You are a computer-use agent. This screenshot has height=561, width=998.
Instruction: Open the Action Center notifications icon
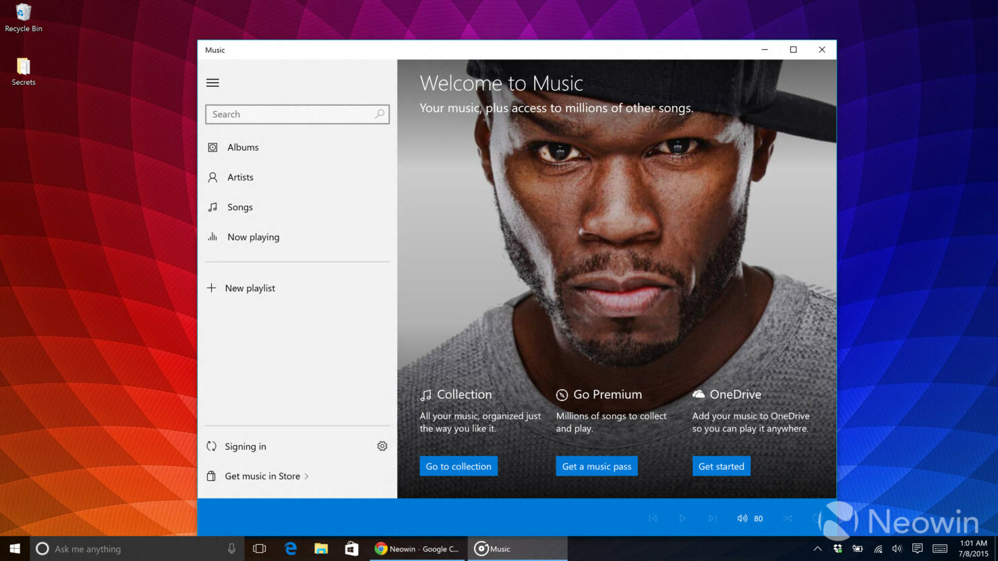coord(917,549)
